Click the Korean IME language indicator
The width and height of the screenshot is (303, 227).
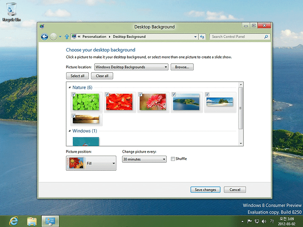[x=272, y=221]
